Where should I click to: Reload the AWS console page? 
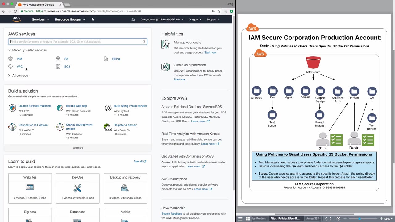point(15,11)
